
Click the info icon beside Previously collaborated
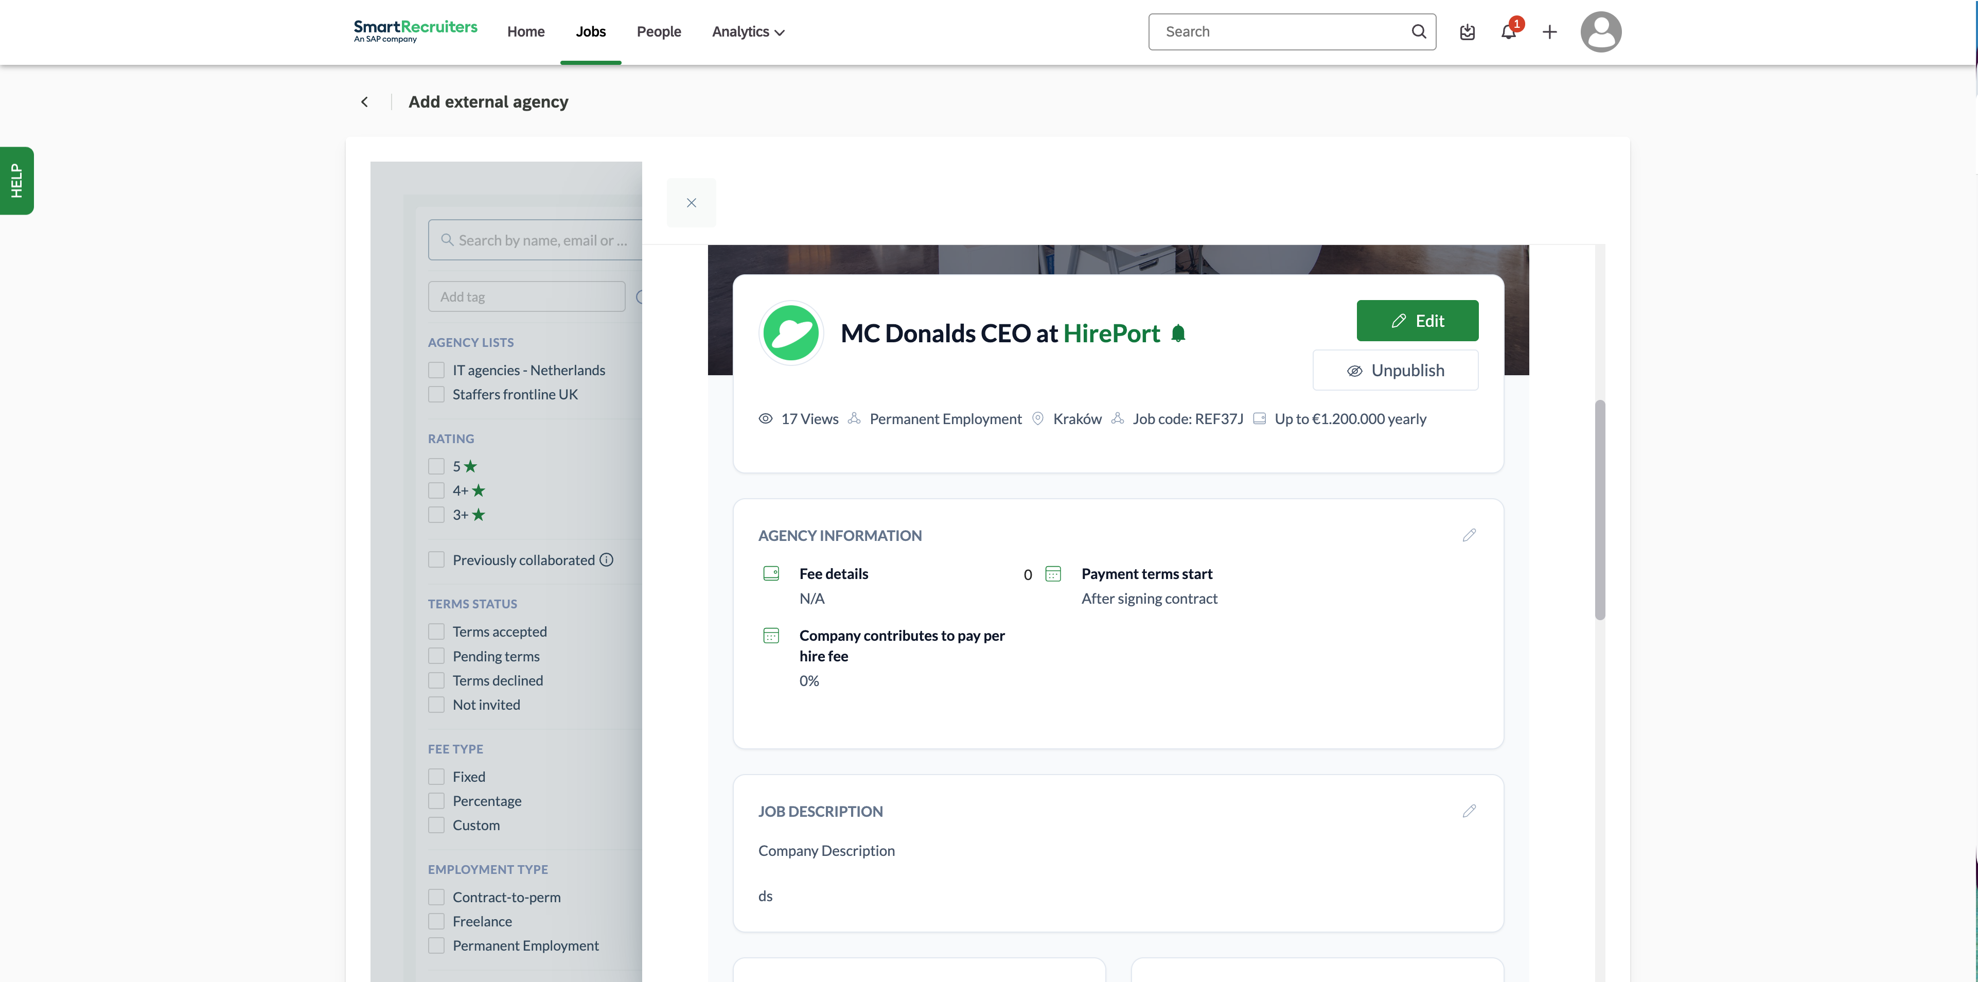click(x=607, y=560)
